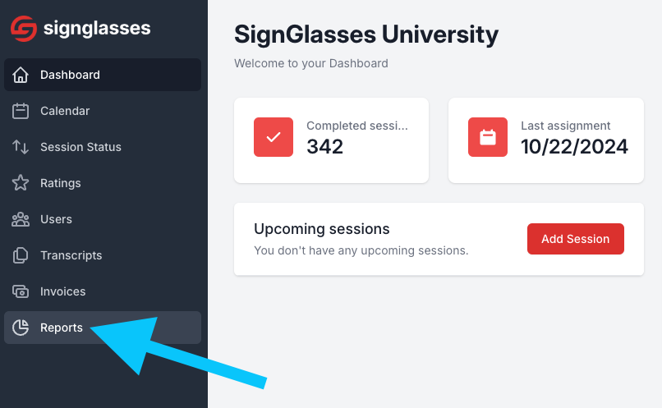662x408 pixels.
Task: Select Invoices in the sidebar
Action: 103,291
